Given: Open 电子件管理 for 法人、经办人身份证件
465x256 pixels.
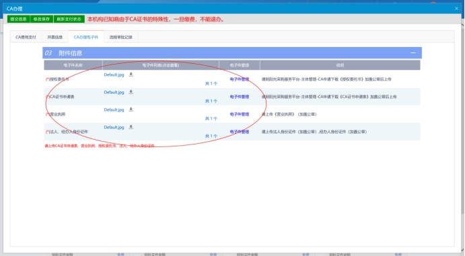Looking at the screenshot, I should click(240, 132).
